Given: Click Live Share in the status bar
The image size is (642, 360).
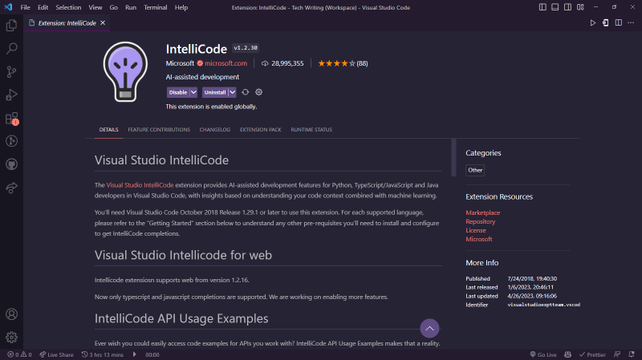Looking at the screenshot, I should point(56,354).
